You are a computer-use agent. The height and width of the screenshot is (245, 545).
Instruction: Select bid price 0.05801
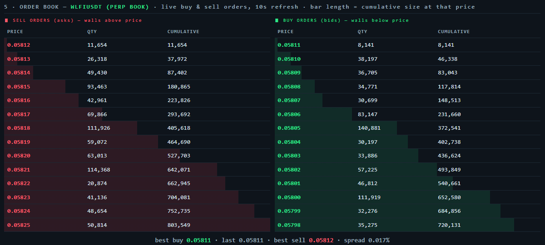click(x=289, y=183)
